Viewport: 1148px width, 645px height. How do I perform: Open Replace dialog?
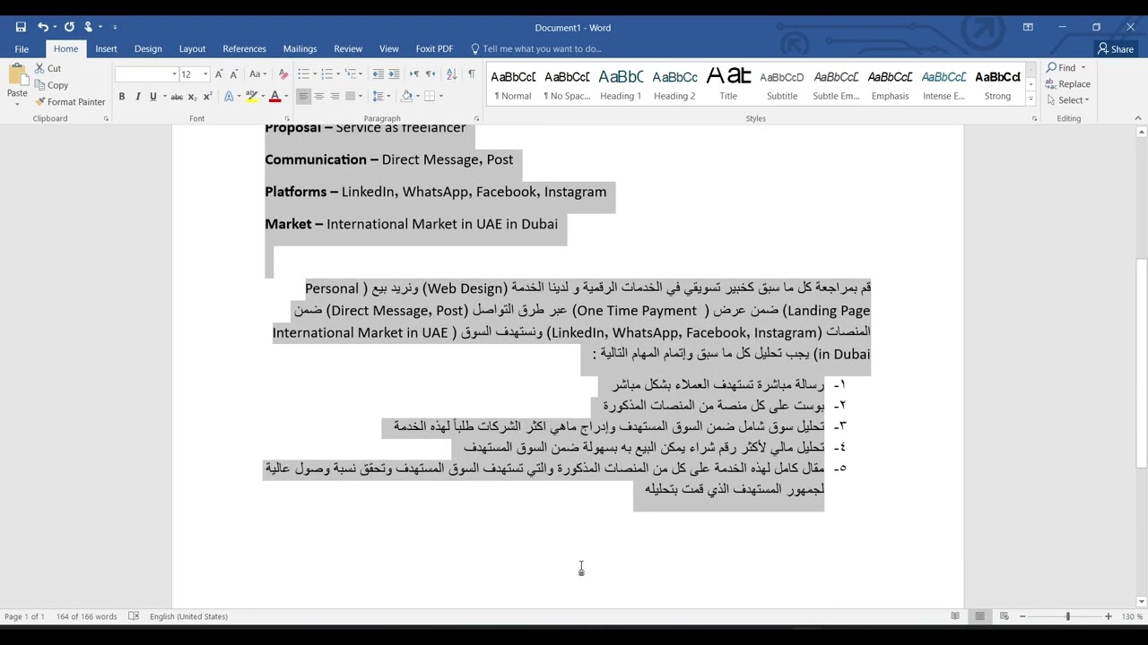(x=1068, y=84)
